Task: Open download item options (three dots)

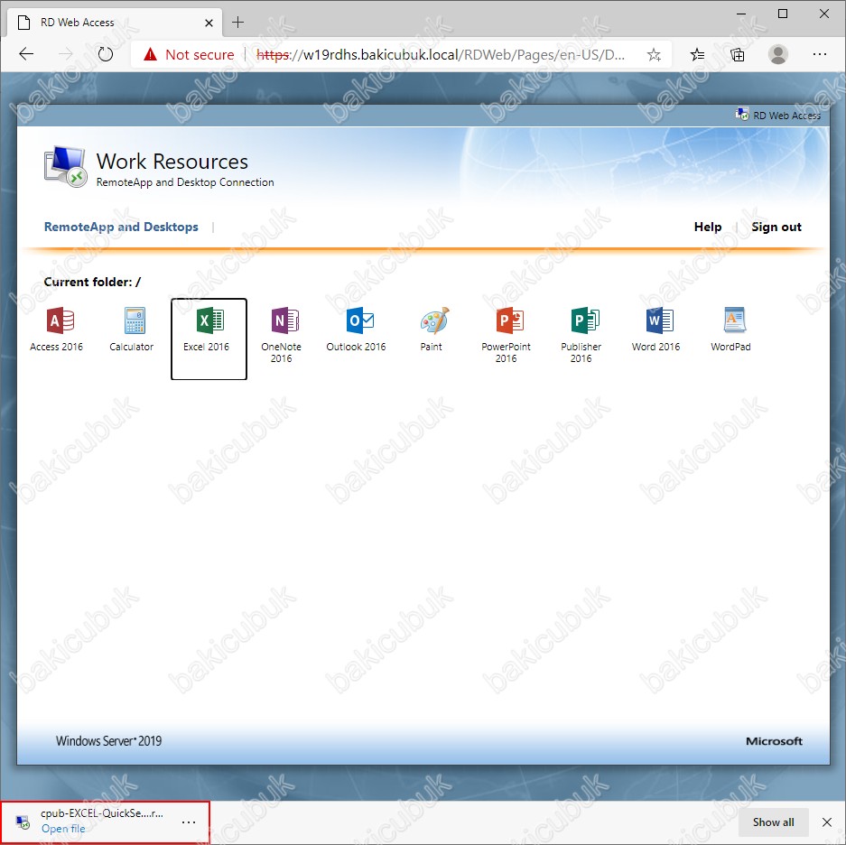Action: click(189, 822)
